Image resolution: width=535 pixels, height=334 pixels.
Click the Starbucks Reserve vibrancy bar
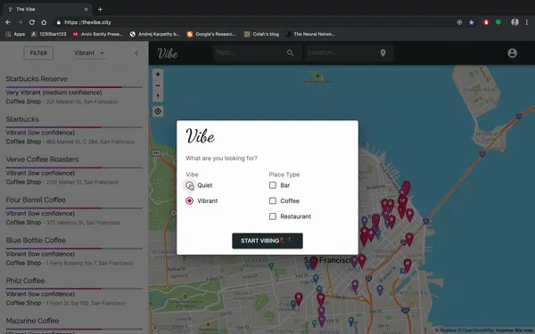click(x=74, y=87)
